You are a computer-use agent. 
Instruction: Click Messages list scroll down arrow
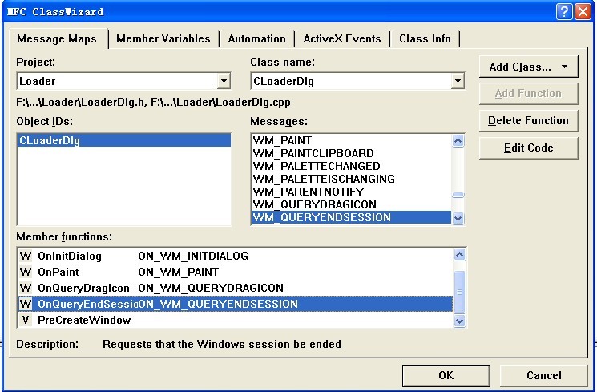458,218
